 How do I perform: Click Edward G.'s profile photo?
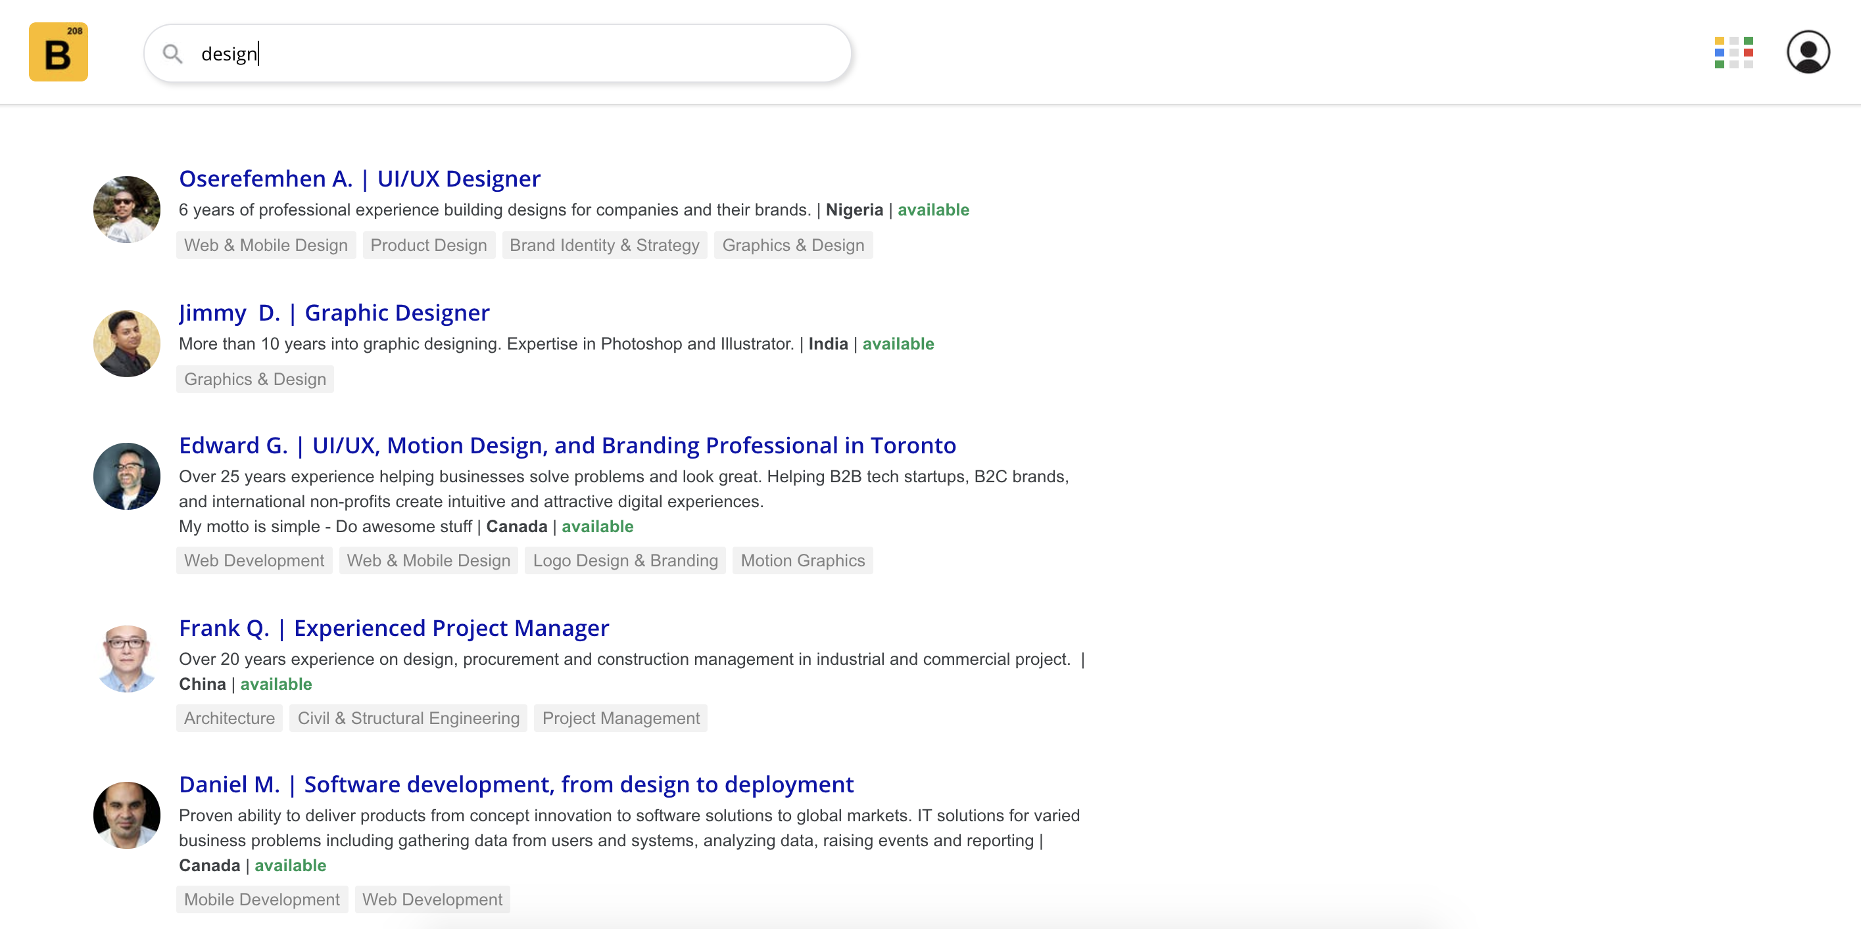tap(126, 476)
